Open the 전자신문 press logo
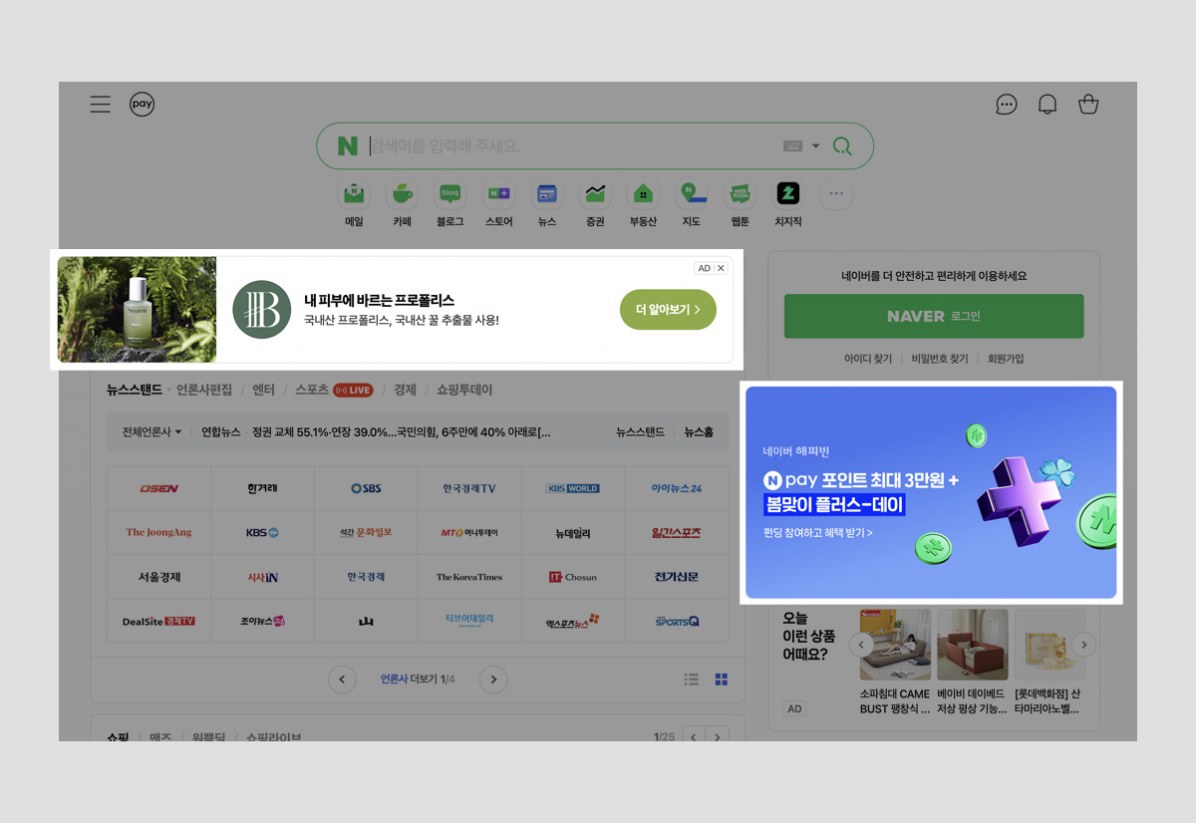Viewport: 1196px width, 823px height. click(x=677, y=577)
